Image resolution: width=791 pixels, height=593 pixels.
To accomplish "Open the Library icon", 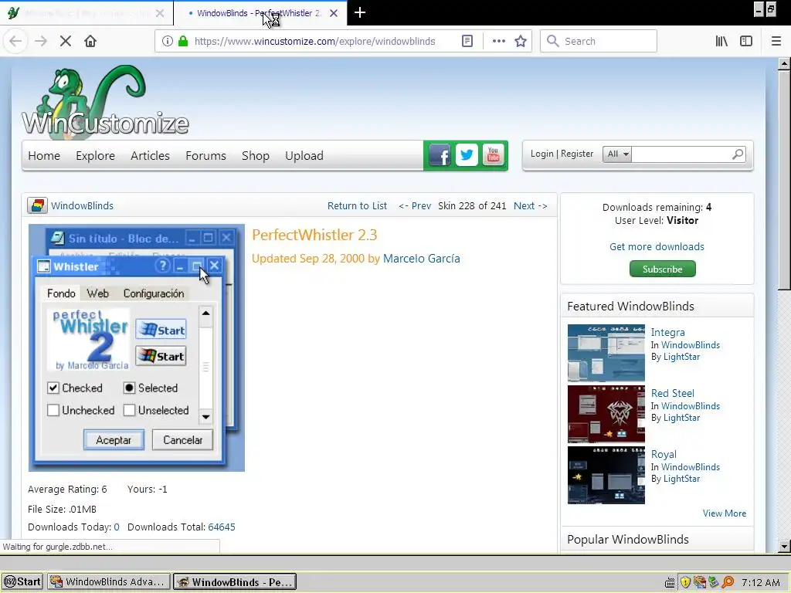I will [721, 42].
